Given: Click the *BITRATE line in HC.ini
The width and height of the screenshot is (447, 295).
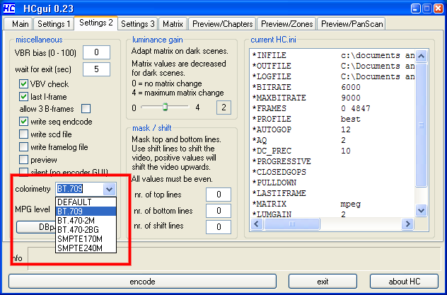Looking at the screenshot, I should [306, 87].
